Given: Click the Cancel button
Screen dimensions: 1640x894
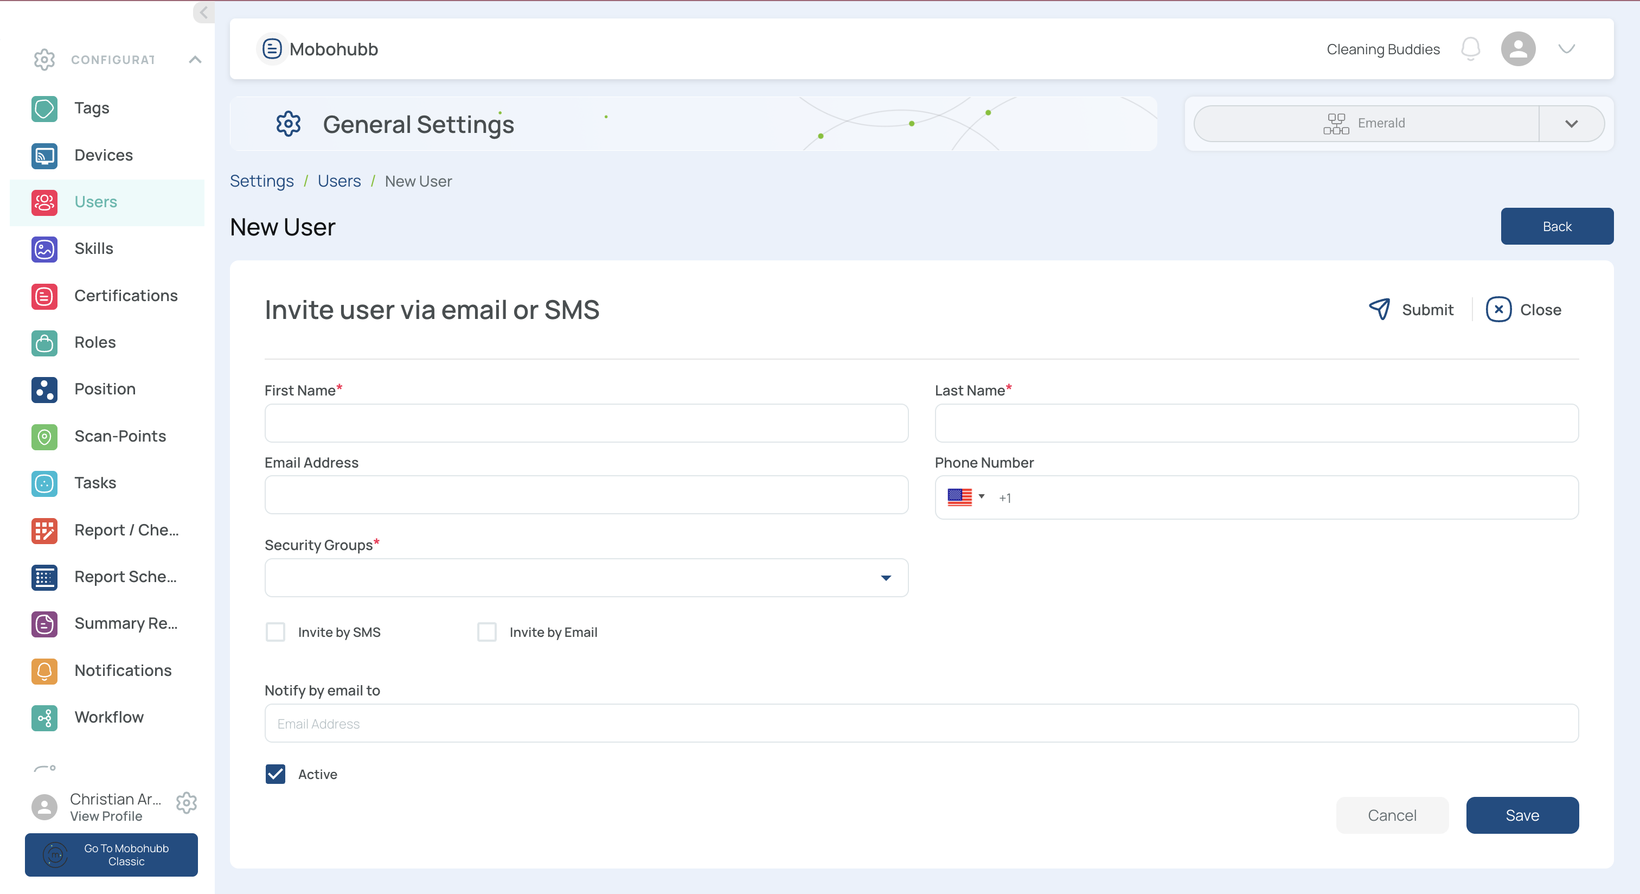Looking at the screenshot, I should (x=1392, y=815).
